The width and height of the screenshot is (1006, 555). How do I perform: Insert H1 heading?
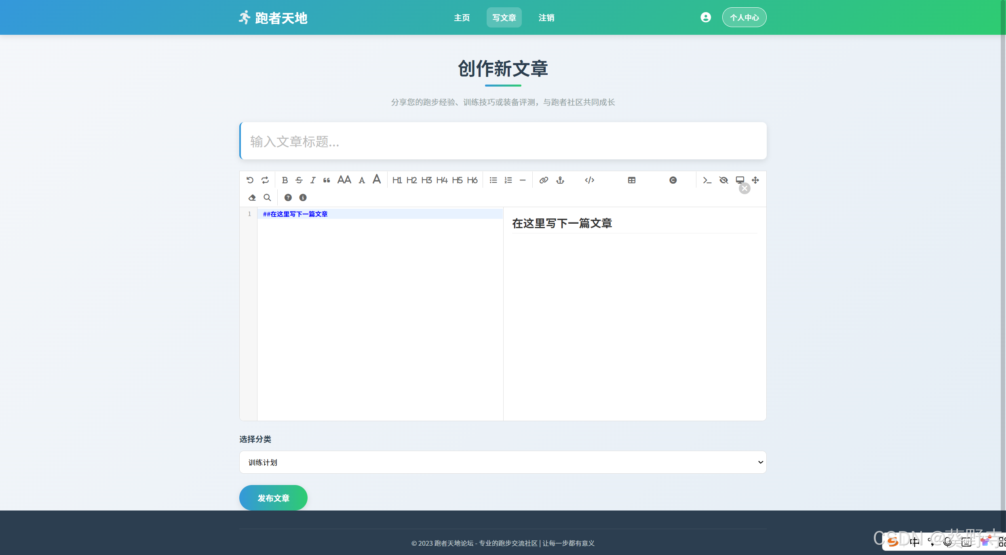(x=397, y=180)
